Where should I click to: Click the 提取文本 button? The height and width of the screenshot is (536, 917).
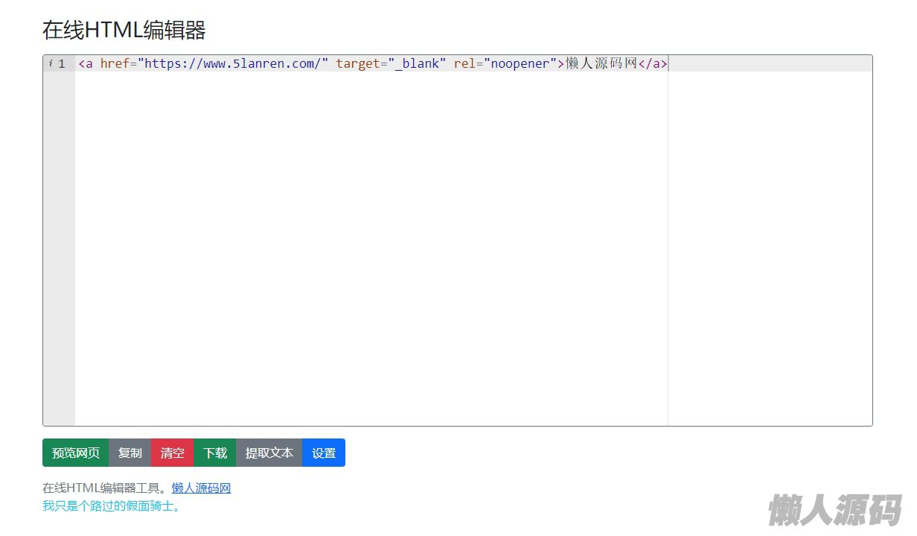pyautogui.click(x=269, y=453)
